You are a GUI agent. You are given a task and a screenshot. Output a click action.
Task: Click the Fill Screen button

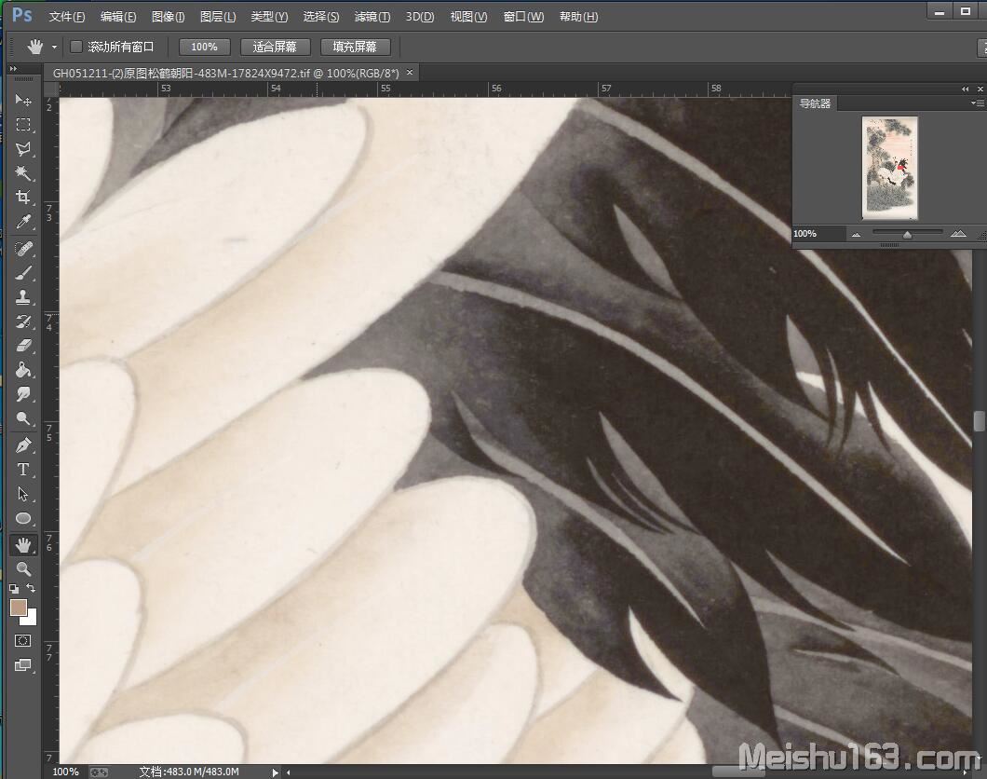[x=355, y=48]
